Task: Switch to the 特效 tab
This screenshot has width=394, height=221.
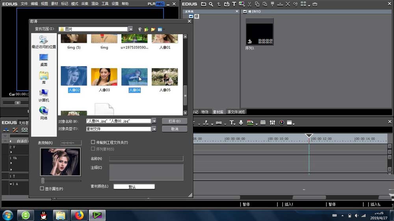Action: [205, 112]
